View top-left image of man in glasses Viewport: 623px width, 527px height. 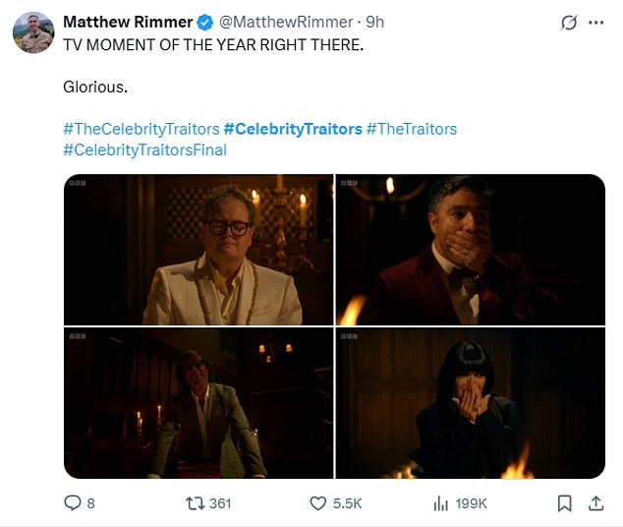[x=198, y=249]
